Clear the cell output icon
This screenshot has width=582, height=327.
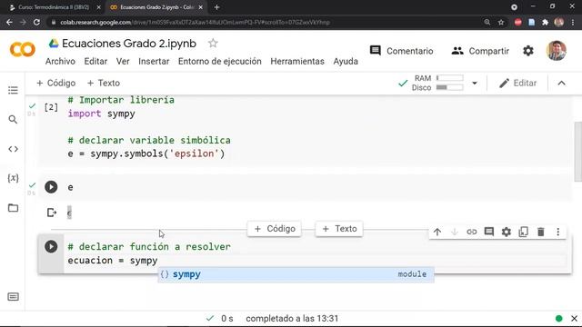pyautogui.click(x=52, y=213)
